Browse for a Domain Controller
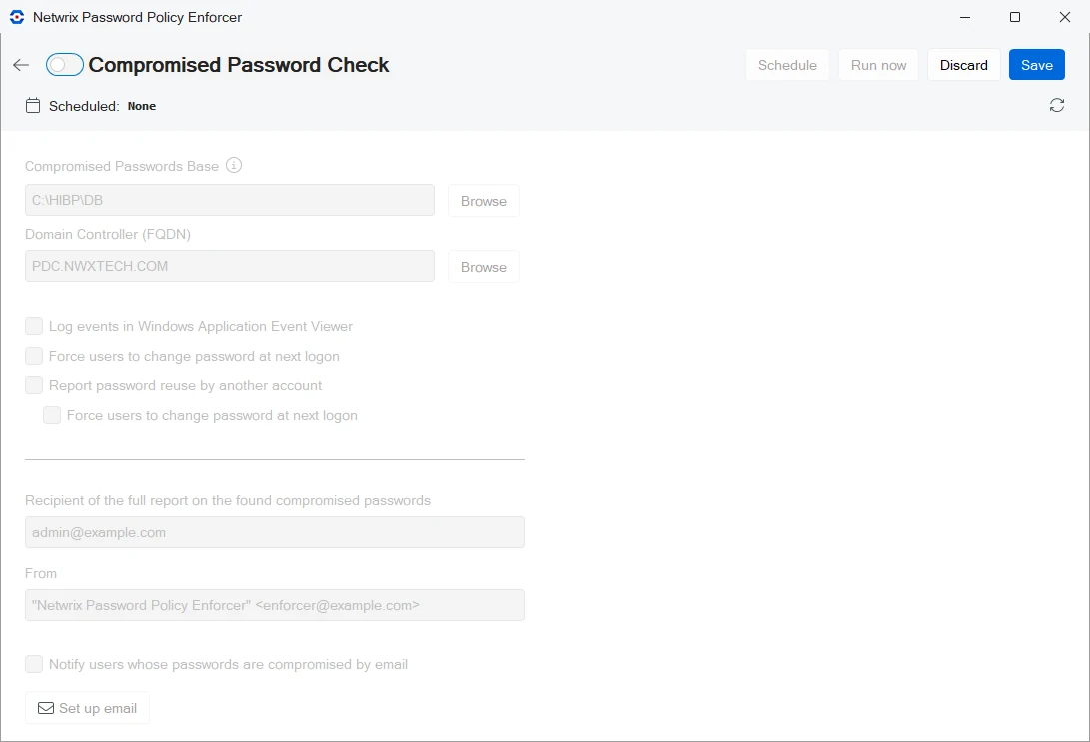Viewport: 1090px width, 742px height. [x=483, y=266]
